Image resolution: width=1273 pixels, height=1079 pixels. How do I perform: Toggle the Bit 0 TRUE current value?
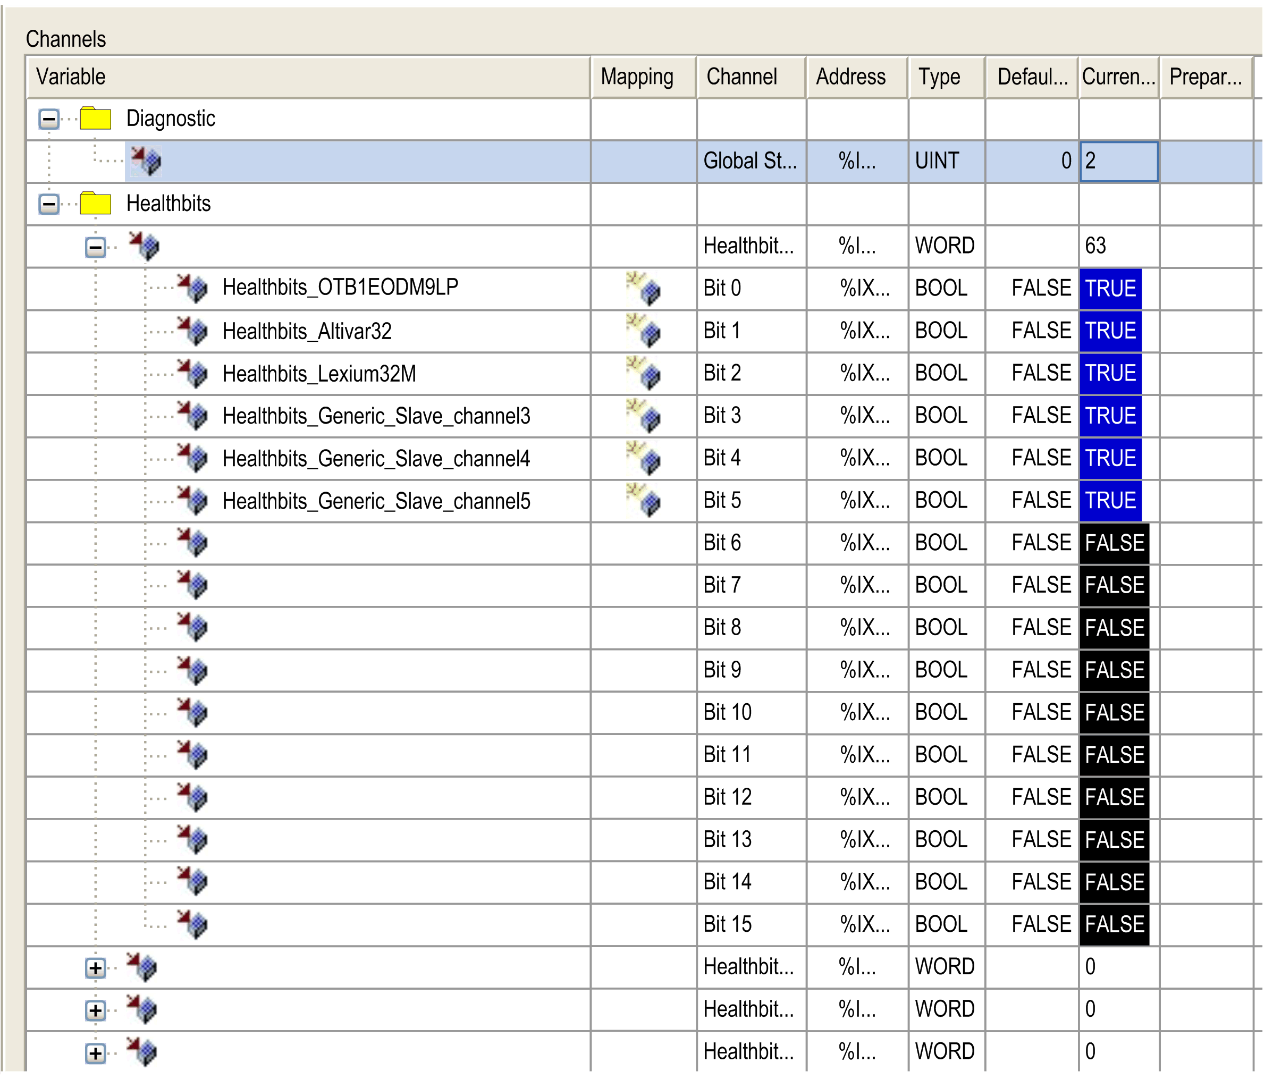point(1110,288)
